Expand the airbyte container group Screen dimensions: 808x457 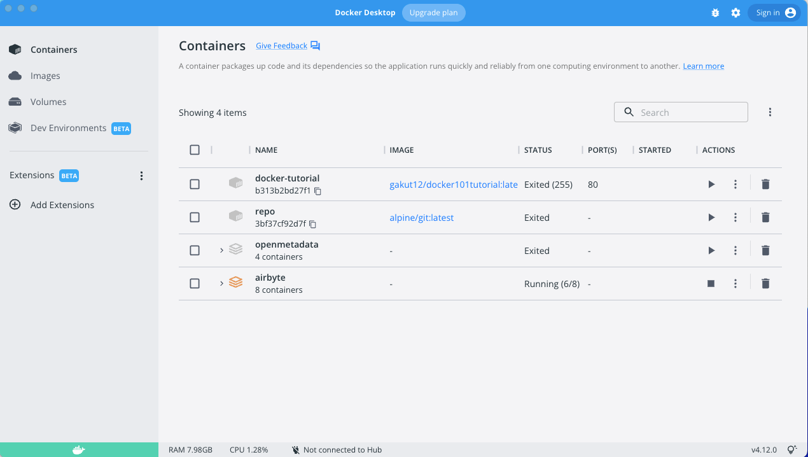(x=221, y=283)
